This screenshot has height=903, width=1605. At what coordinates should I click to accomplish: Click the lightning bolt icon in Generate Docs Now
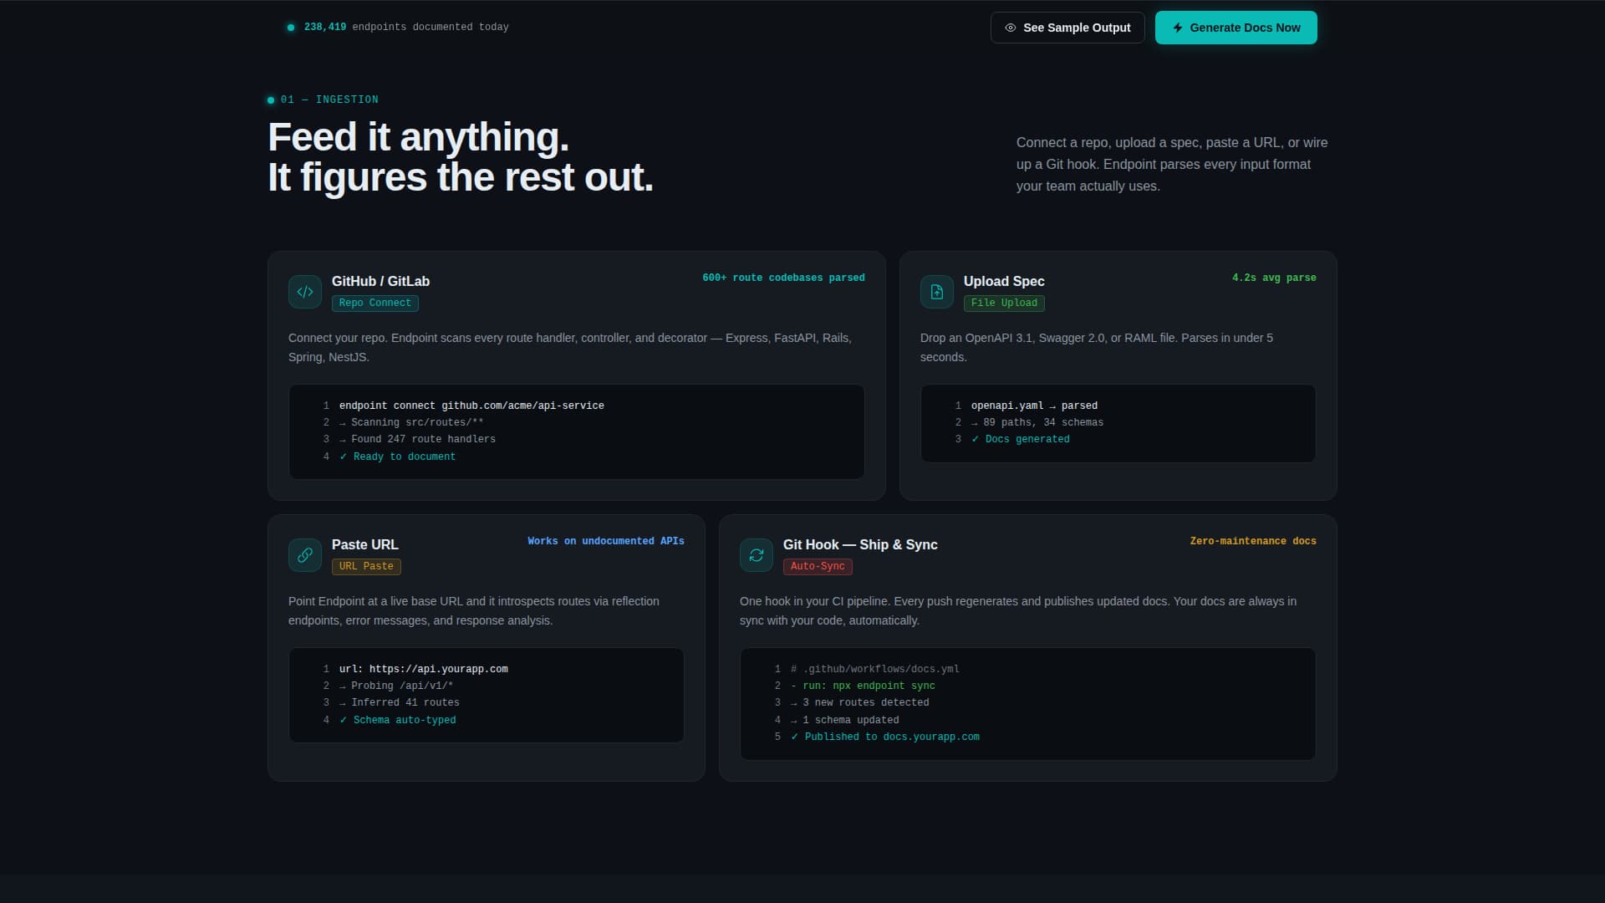[1178, 28]
